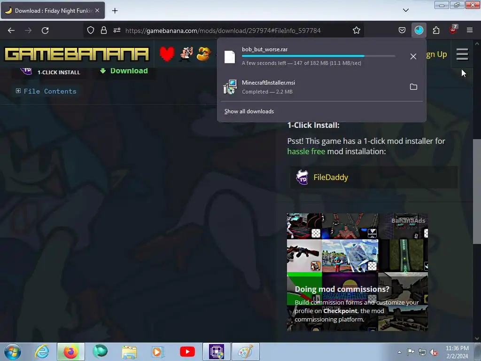Click the 1-CLICK INSTALL button
Viewport: 481px width, 361px height.
click(51, 72)
